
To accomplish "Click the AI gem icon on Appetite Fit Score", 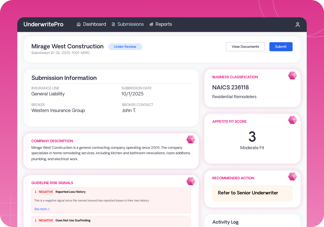I will (292, 120).
